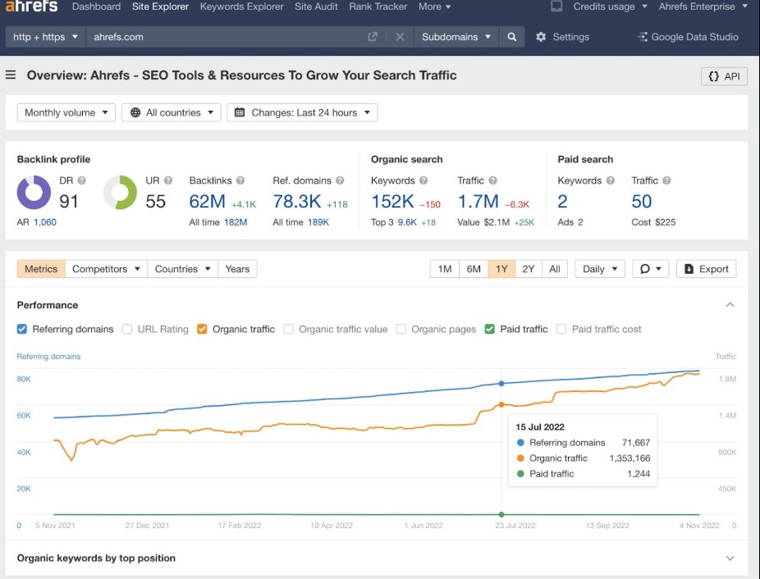Expand the Subdomains mode dropdown
The width and height of the screenshot is (760, 579).
coord(456,37)
